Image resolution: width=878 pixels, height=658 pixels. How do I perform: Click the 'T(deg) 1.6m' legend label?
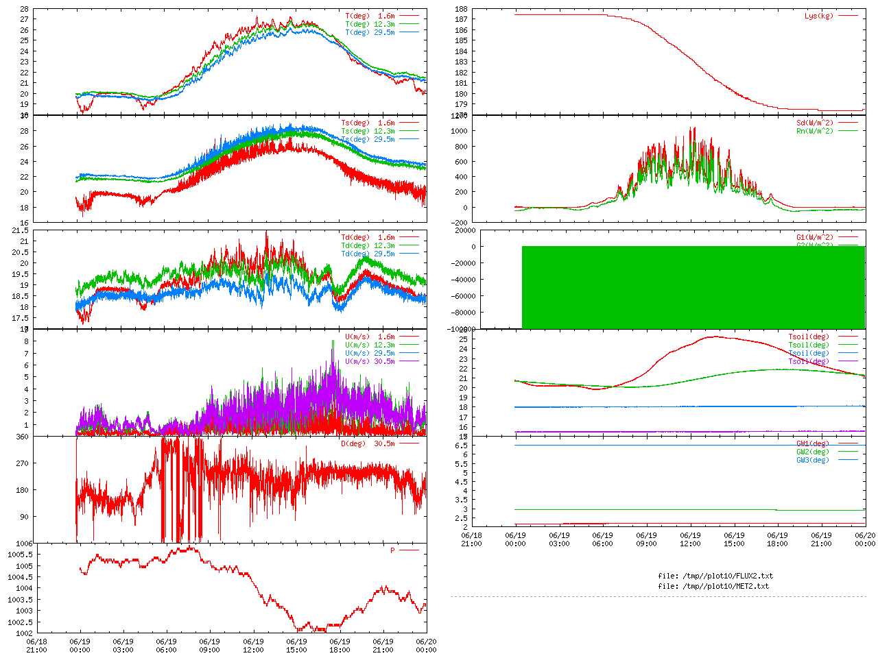pyautogui.click(x=370, y=16)
